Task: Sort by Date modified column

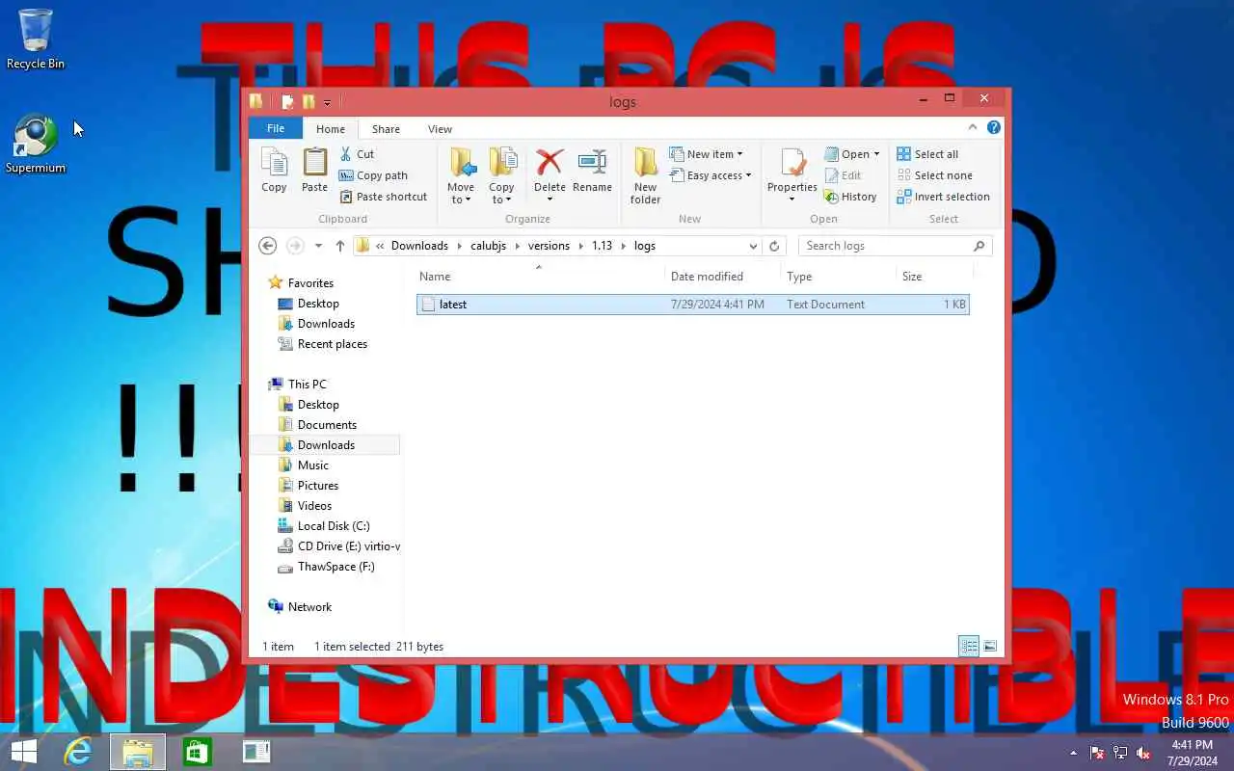Action: [723, 277]
